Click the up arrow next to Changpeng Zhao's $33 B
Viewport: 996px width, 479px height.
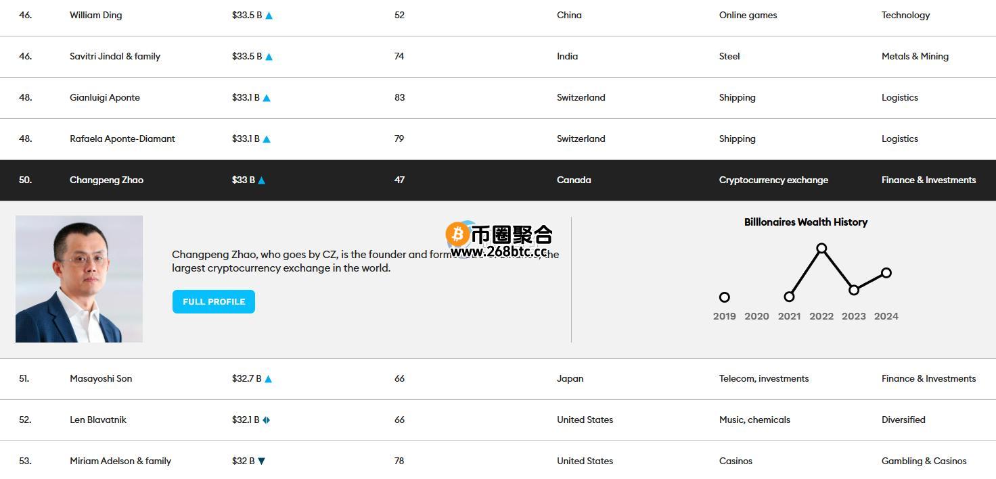[x=262, y=180]
